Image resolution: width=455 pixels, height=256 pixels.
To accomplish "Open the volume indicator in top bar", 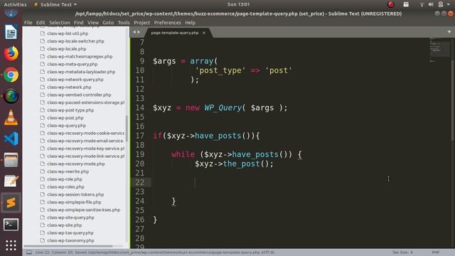I will point(431,4).
